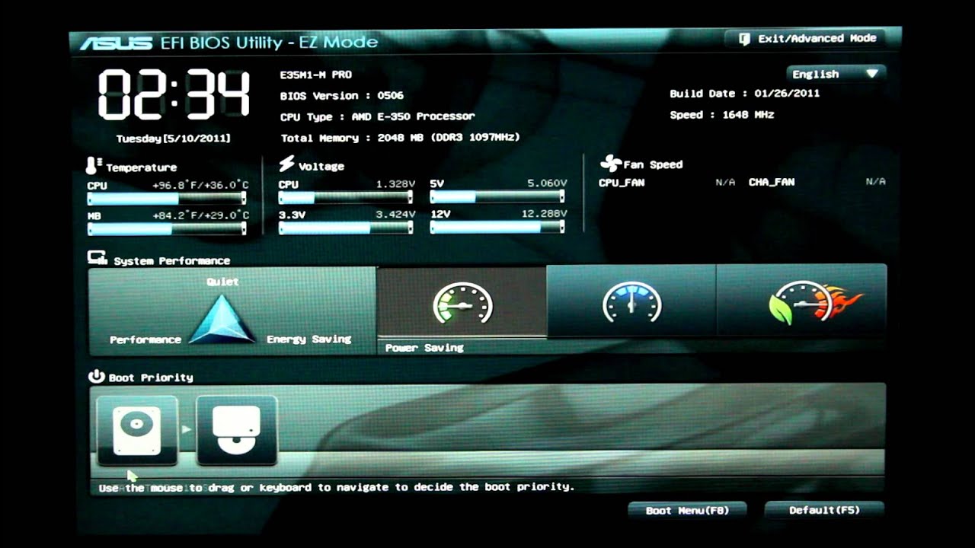Image resolution: width=975 pixels, height=548 pixels.
Task: Click the Boot Priority power icon
Action: pos(96,376)
